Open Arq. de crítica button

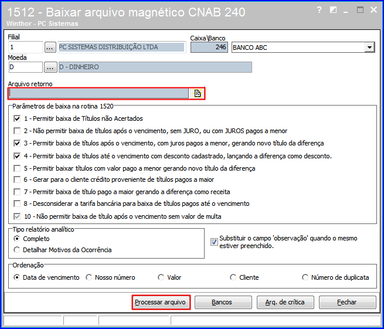(286, 302)
